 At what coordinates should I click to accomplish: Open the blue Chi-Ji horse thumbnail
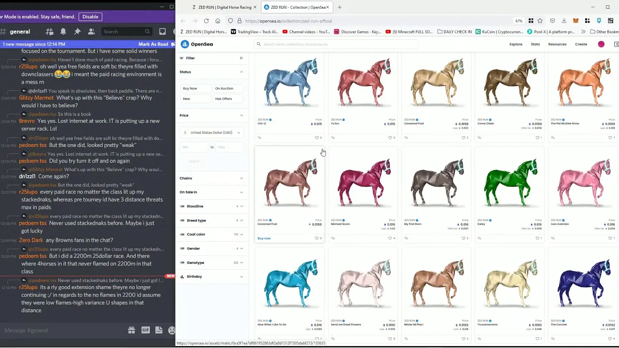[x=290, y=82]
